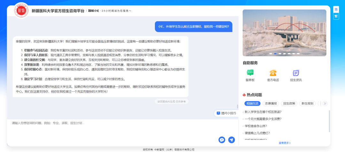Open question 新入学学生在哪个校区就读?
This screenshot has width=345, height=152.
(x=263, y=112)
